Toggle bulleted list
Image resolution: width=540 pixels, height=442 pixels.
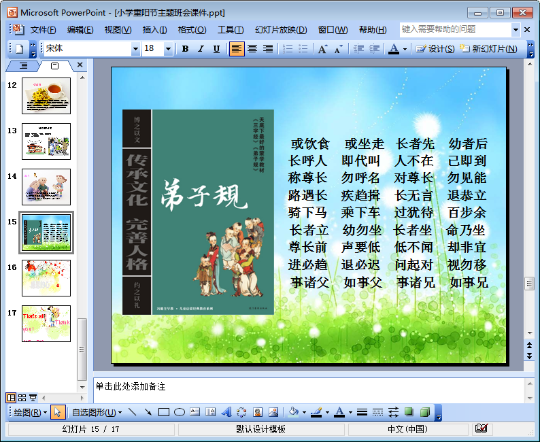pos(303,49)
